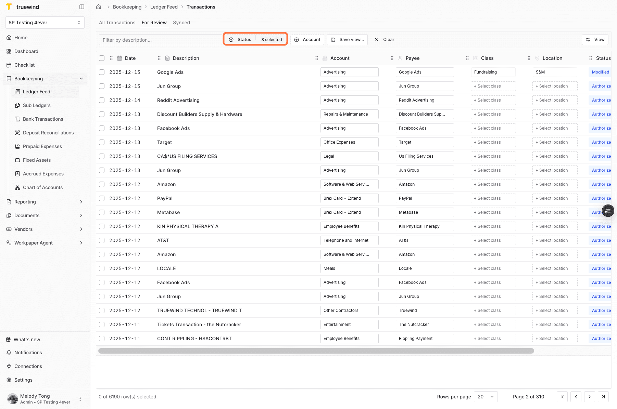Jump to the last page
The image size is (617, 409).
pyautogui.click(x=603, y=397)
